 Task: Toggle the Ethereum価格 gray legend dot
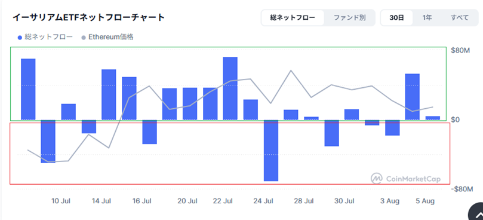coord(84,38)
